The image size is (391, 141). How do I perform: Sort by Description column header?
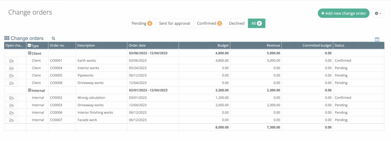coord(102,45)
